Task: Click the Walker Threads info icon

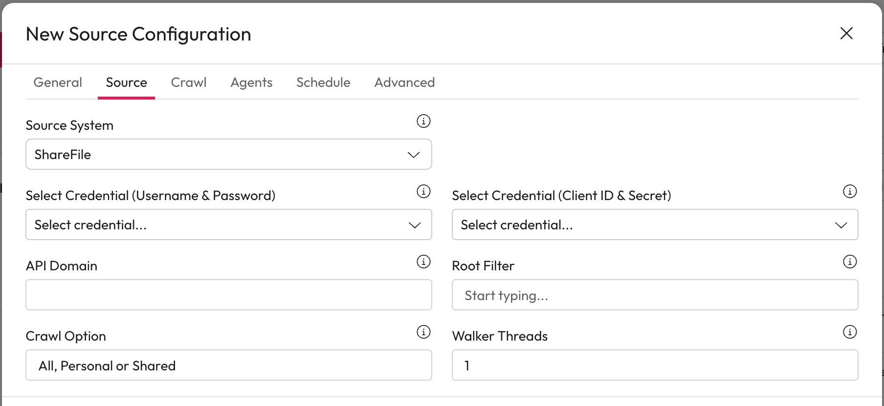Action: 850,332
